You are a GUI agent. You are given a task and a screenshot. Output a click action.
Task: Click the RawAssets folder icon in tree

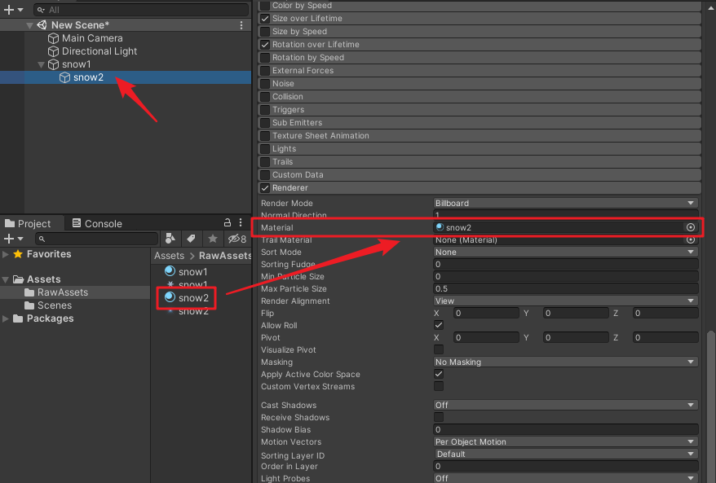point(29,292)
